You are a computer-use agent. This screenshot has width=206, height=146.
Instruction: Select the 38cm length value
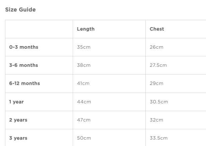(84, 65)
